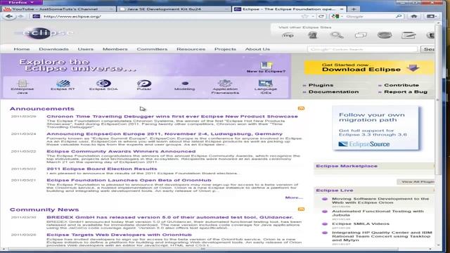Open Moving Software Development to the Web link

point(380,200)
